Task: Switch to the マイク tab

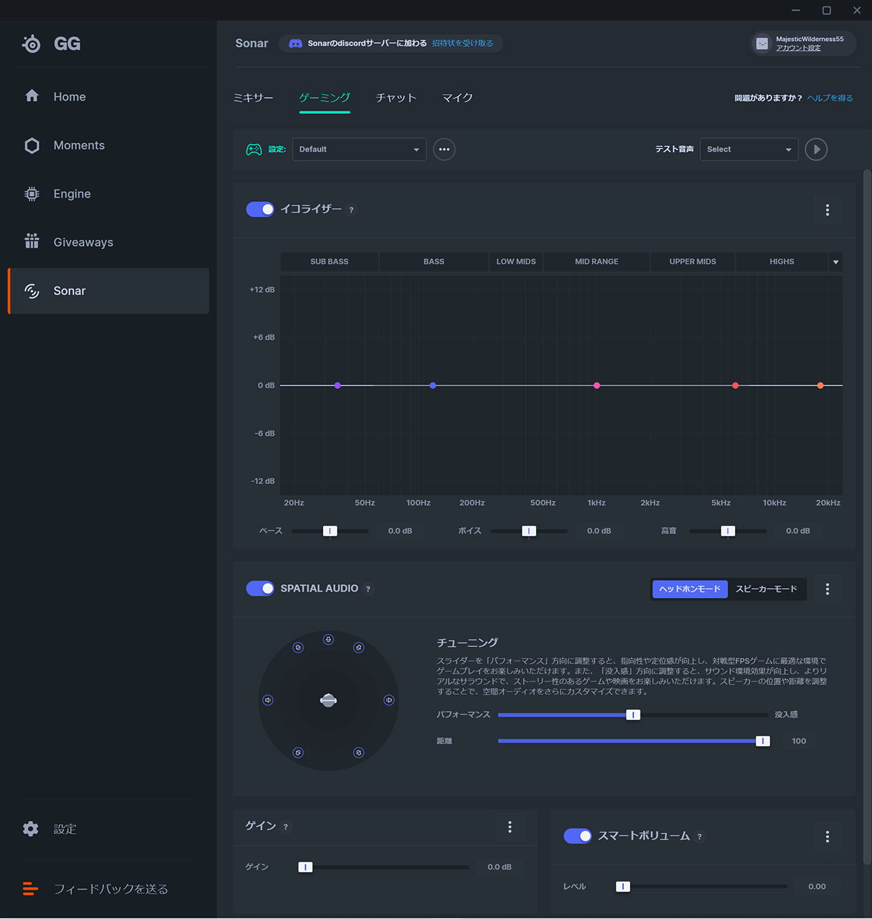Action: coord(457,97)
